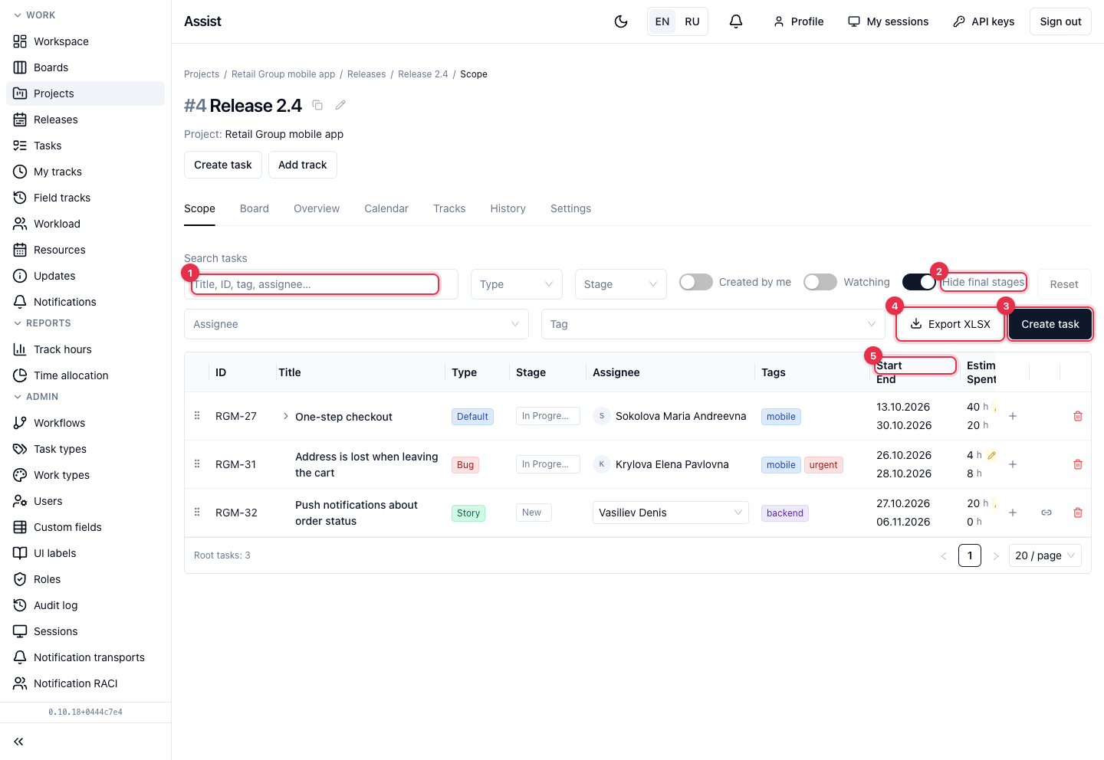Open the History tab
Screen dimensions: 1104x760
[x=508, y=208]
